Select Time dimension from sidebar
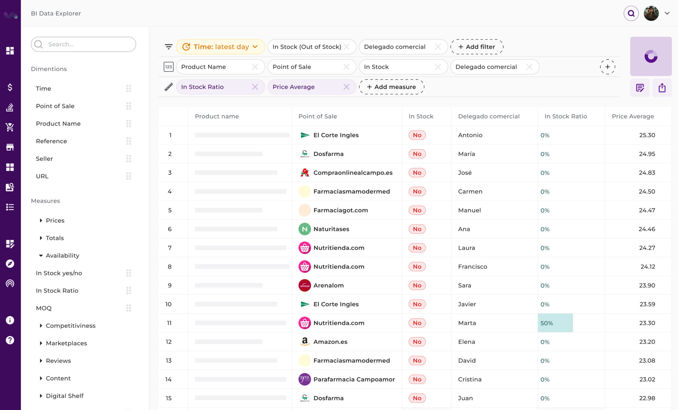Image resolution: width=678 pixels, height=410 pixels. (x=43, y=88)
